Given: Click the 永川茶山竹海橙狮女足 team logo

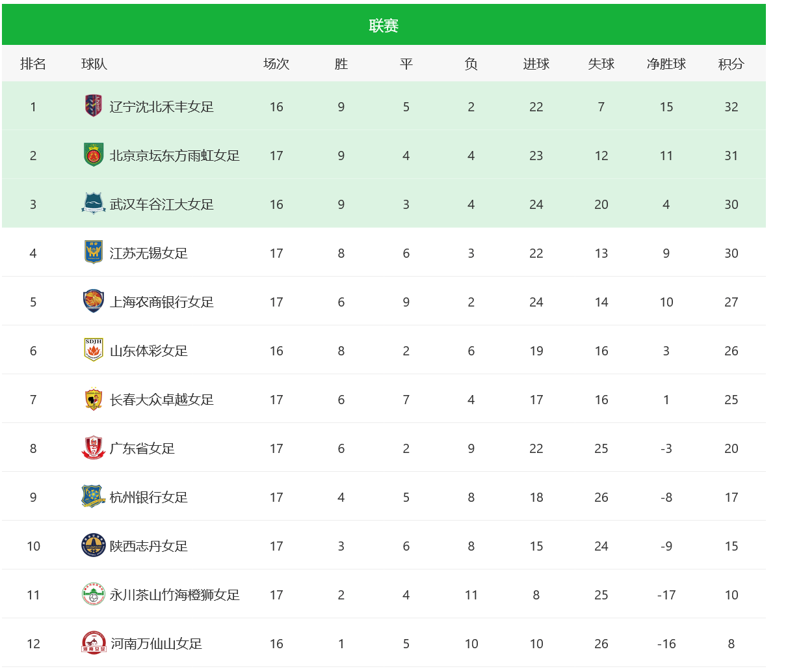Looking at the screenshot, I should click(x=94, y=594).
